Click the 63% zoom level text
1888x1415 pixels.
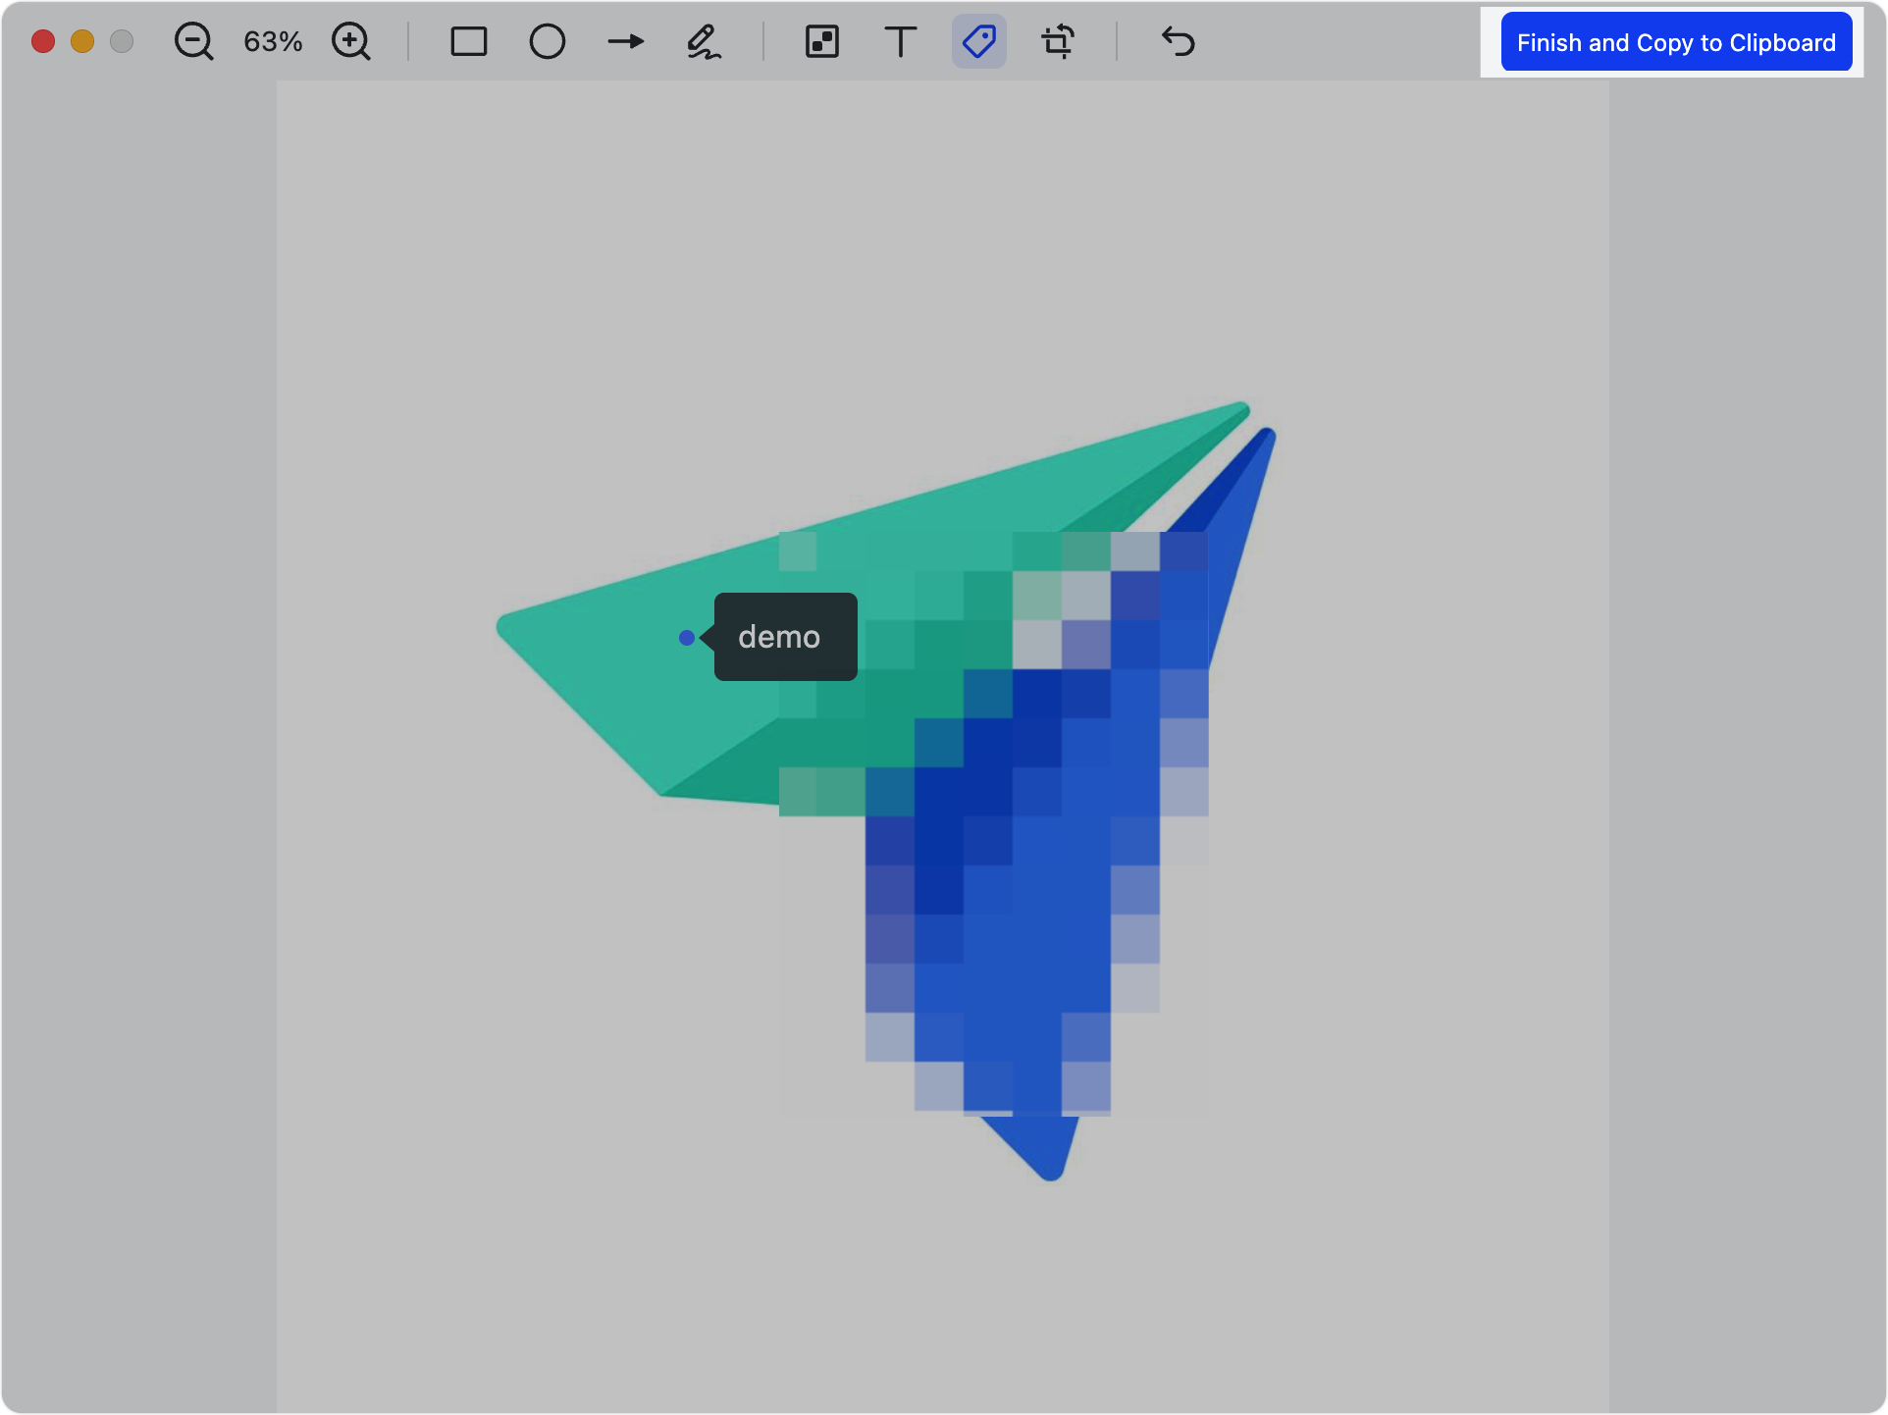click(272, 42)
